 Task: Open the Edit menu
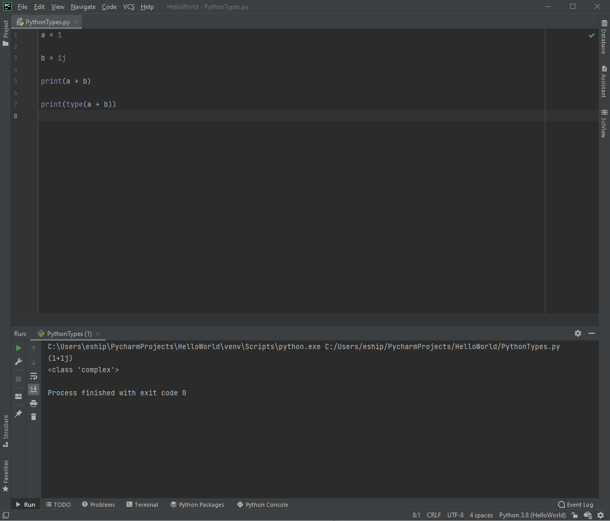(x=39, y=7)
